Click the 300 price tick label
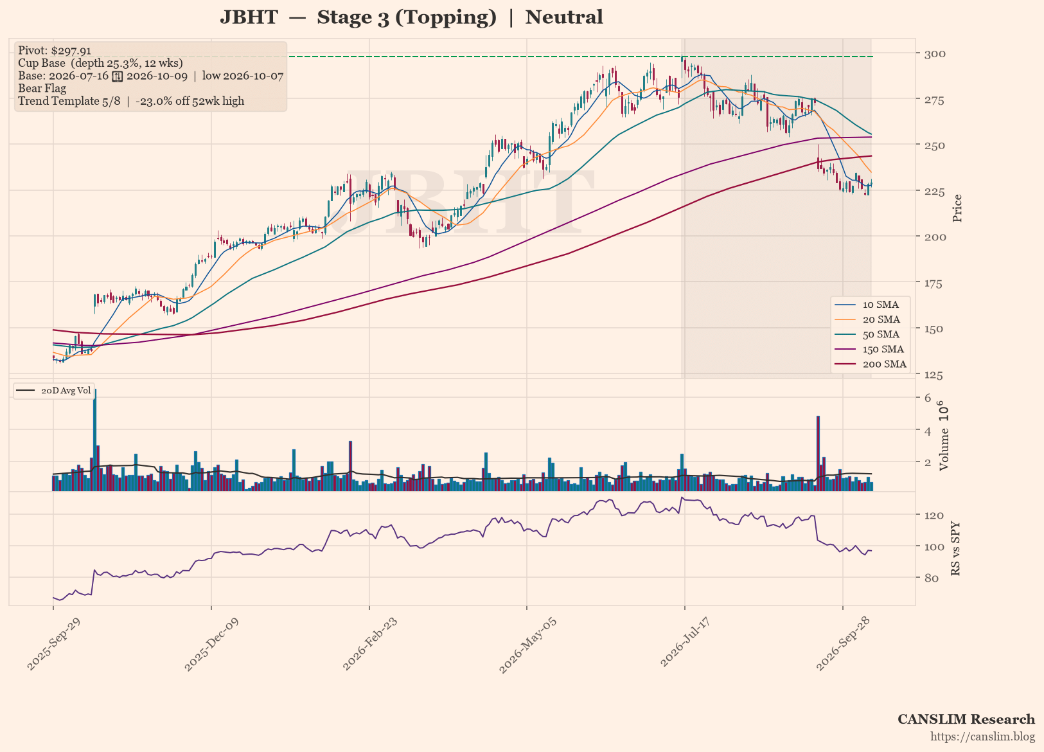This screenshot has height=752, width=1044. 935,53
